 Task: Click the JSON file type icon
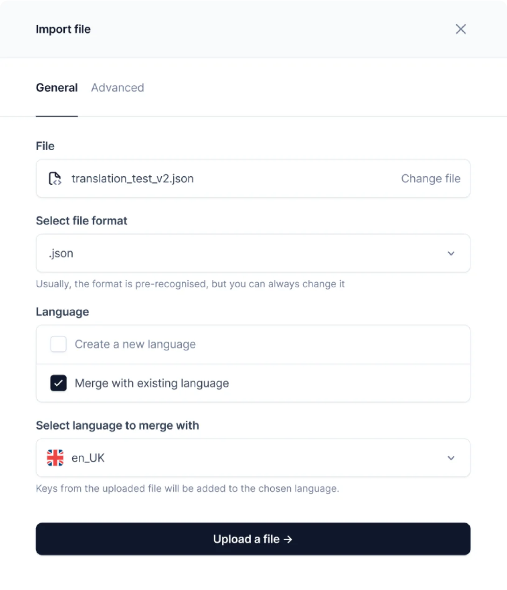click(55, 179)
